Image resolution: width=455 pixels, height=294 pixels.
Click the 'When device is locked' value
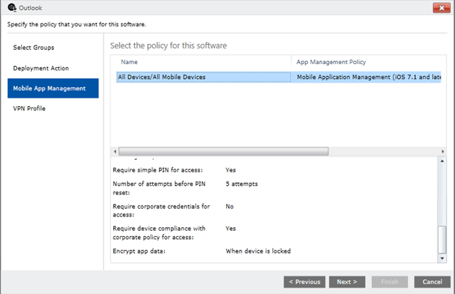tap(258, 251)
